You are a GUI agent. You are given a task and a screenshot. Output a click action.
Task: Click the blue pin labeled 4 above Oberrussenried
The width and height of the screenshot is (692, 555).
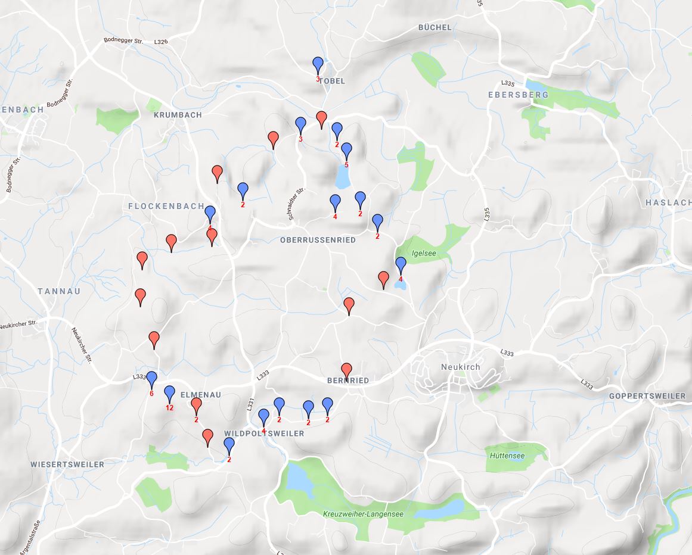click(336, 203)
